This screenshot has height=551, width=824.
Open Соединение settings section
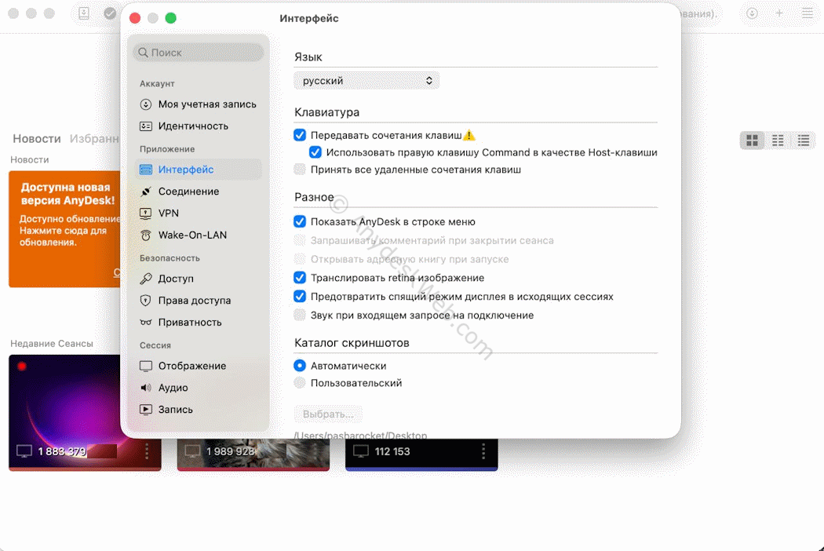[x=198, y=192]
